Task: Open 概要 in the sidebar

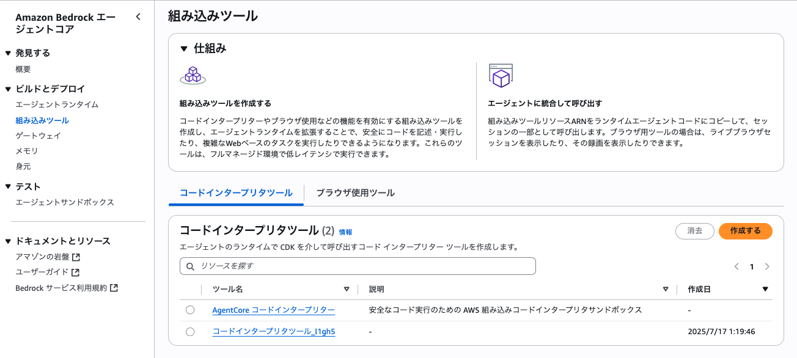Action: click(x=23, y=69)
